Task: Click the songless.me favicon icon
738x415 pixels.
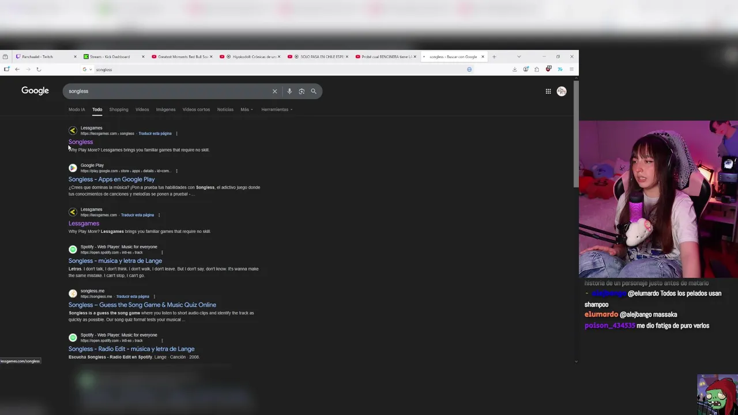Action: [73, 293]
